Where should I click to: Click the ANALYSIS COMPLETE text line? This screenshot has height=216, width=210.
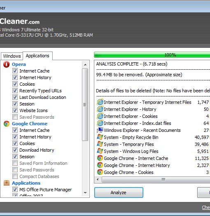(x=132, y=64)
